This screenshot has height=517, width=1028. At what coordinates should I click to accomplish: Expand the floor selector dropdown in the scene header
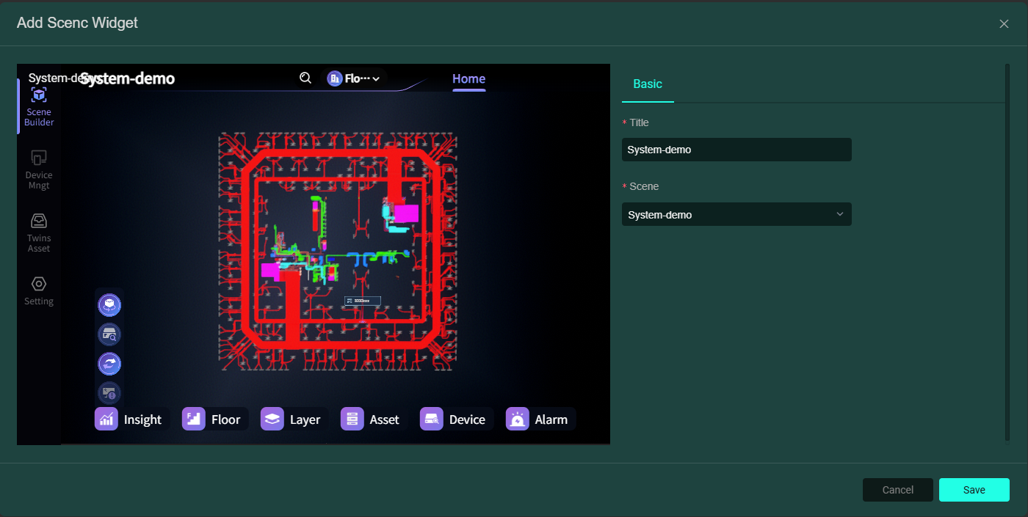tap(354, 78)
